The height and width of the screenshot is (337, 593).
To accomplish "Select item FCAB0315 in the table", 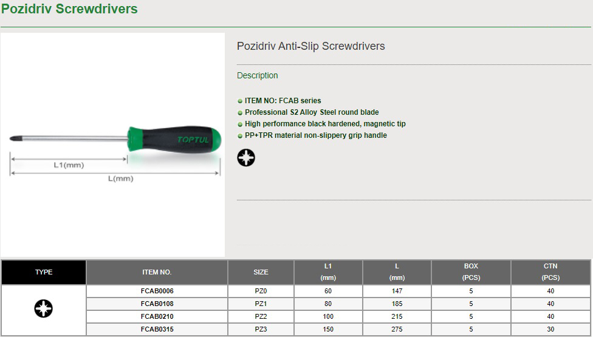I will [157, 329].
